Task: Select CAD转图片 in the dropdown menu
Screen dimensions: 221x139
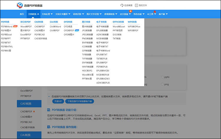Action: 40,30
